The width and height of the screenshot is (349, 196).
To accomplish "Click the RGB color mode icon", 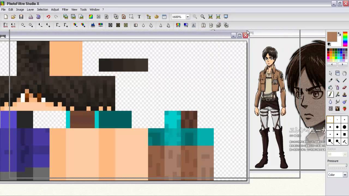I will (91, 17).
